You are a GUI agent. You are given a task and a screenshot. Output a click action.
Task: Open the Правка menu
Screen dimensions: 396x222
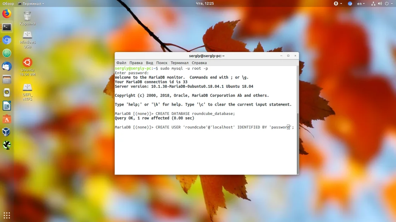[136, 63]
